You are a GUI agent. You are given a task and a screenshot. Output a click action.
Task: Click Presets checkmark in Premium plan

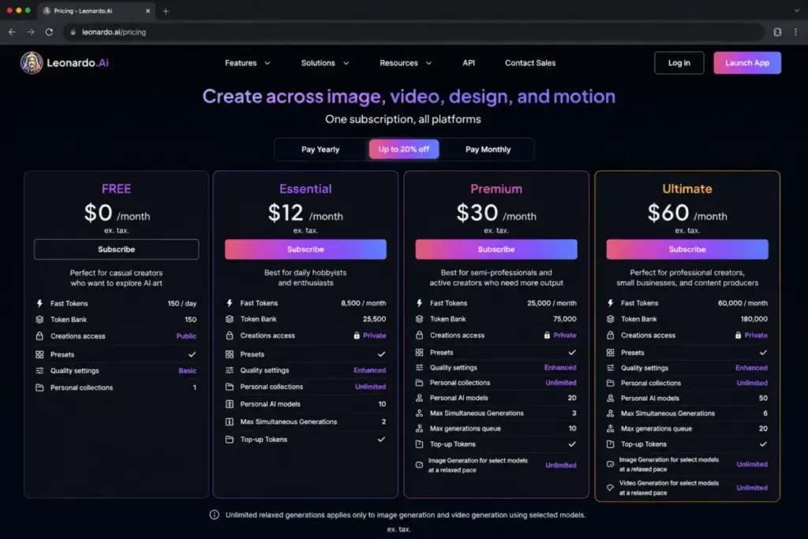pyautogui.click(x=572, y=353)
